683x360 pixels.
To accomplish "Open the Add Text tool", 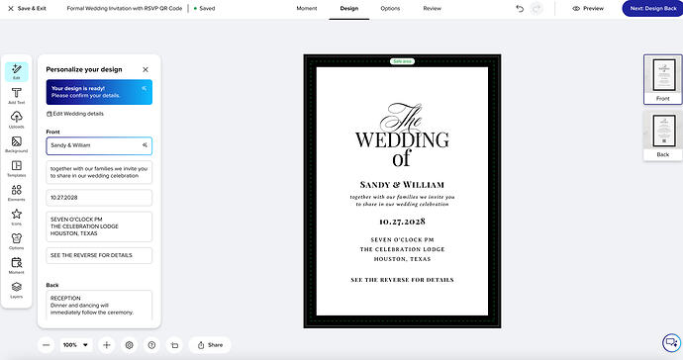I will [17, 96].
